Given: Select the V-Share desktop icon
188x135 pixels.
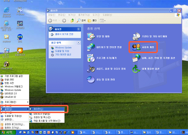Looking at the screenshot, I should pos(20,11).
